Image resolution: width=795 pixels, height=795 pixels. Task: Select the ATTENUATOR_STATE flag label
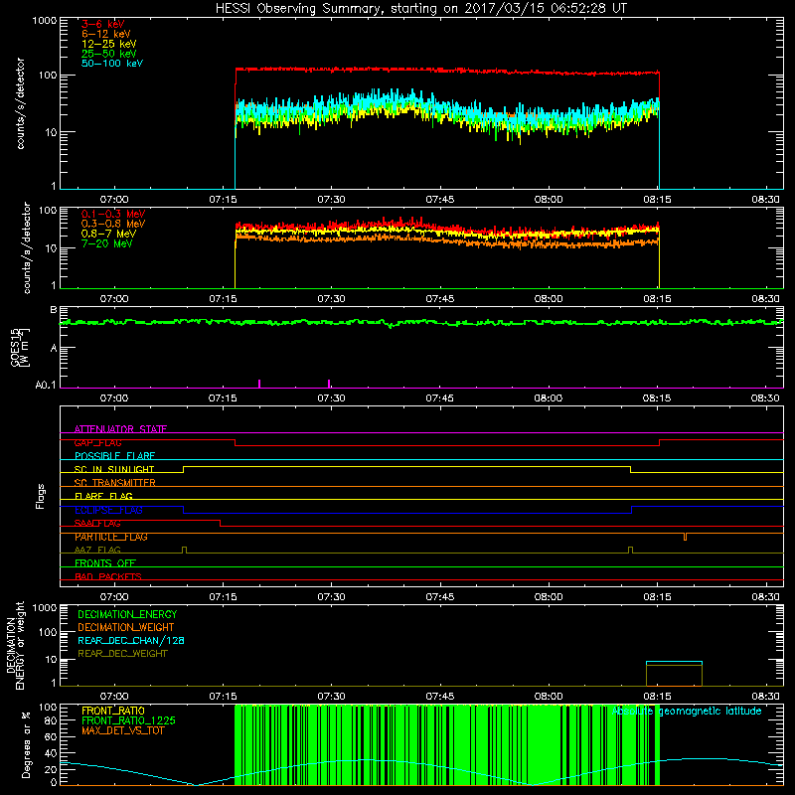(x=120, y=429)
